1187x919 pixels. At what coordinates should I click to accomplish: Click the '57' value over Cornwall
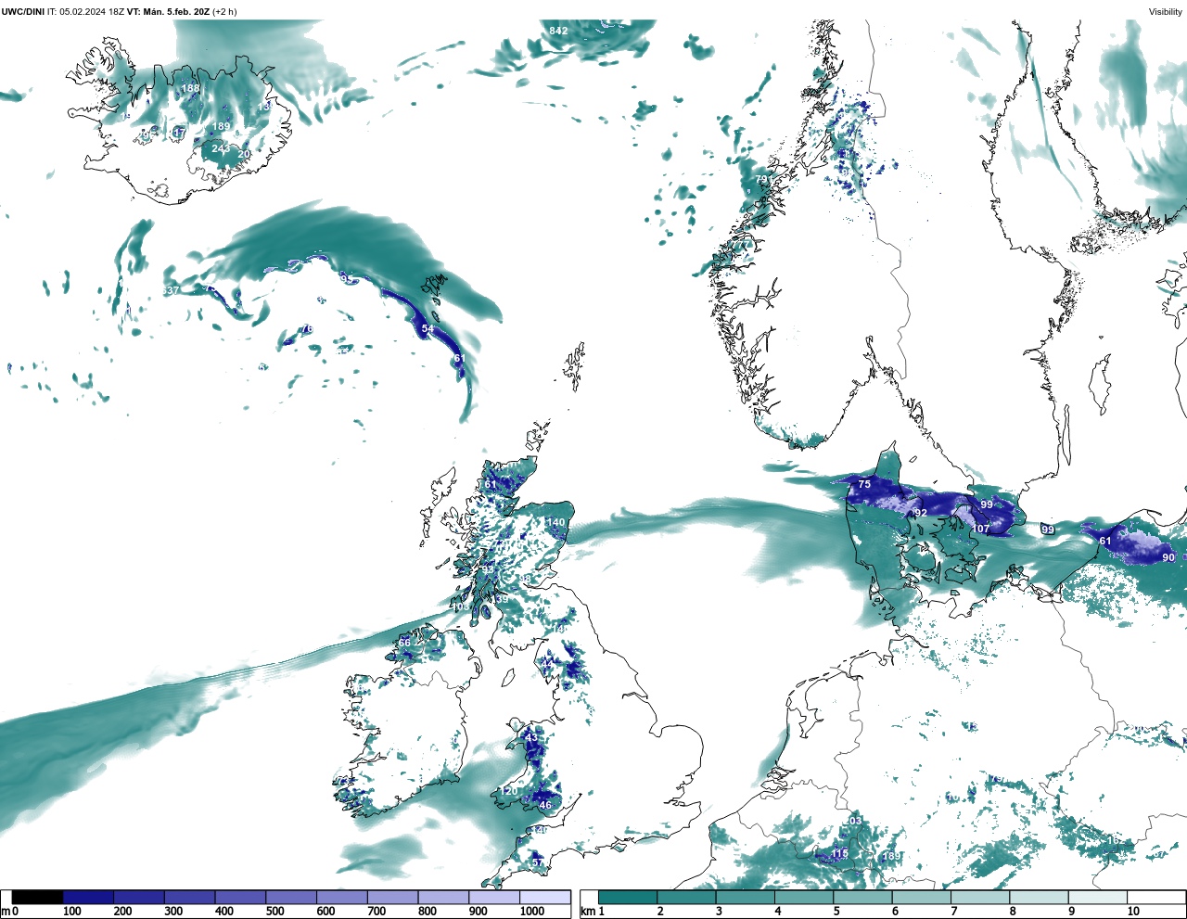pyautogui.click(x=537, y=862)
